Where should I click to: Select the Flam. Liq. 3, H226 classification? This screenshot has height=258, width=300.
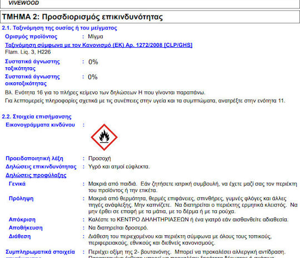(28, 52)
